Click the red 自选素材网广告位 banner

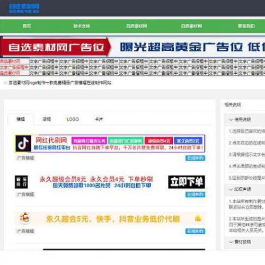(55, 47)
